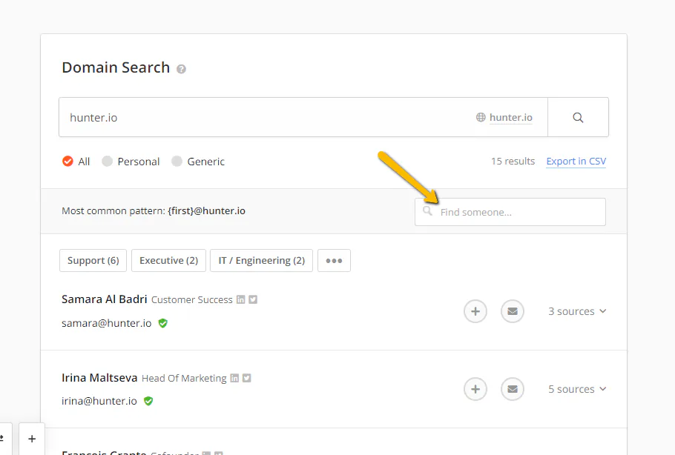Add Irina Maltseva to leads with plus
675x455 pixels.
click(x=475, y=389)
